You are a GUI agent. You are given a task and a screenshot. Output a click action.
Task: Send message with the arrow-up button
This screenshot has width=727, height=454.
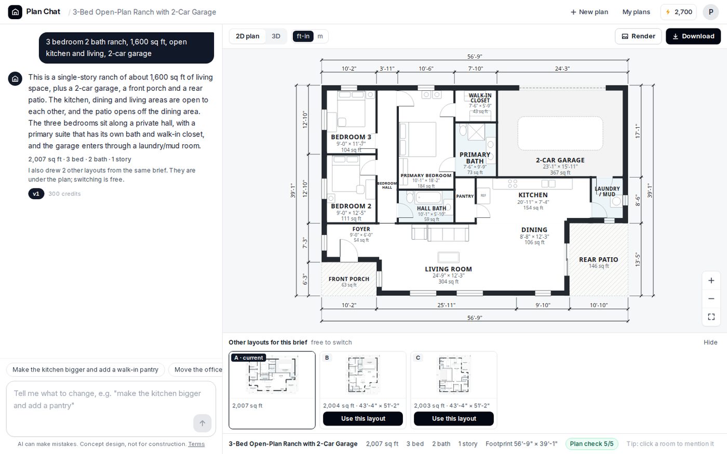tap(202, 423)
